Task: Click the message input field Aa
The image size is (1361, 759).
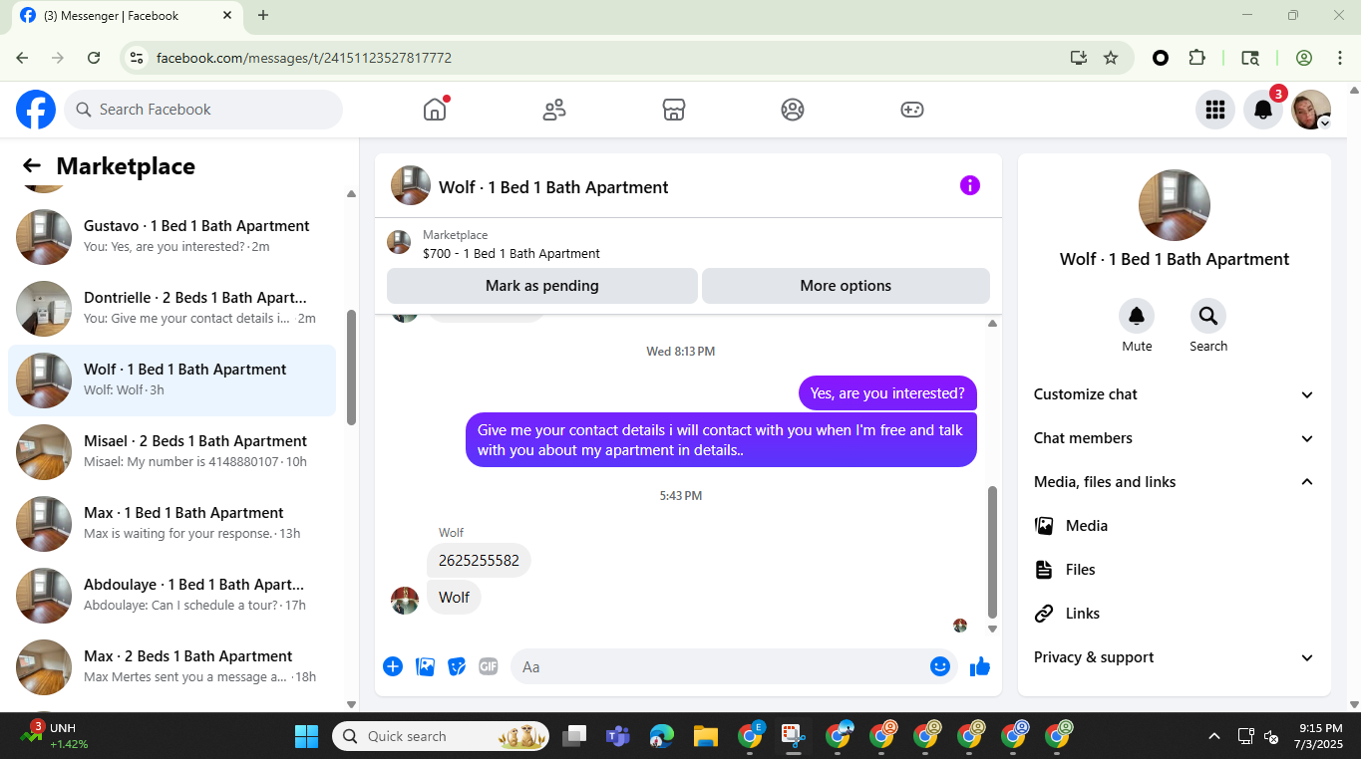Action: point(718,666)
